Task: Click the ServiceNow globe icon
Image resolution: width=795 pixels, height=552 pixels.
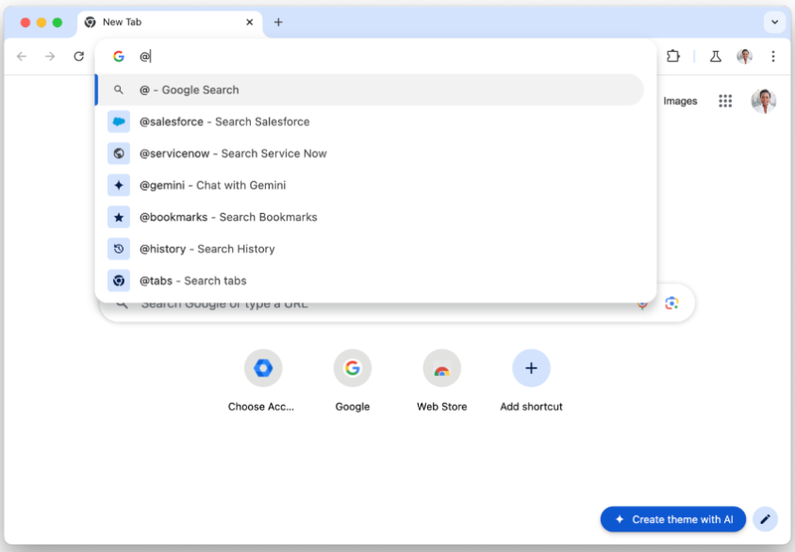Action: [119, 154]
